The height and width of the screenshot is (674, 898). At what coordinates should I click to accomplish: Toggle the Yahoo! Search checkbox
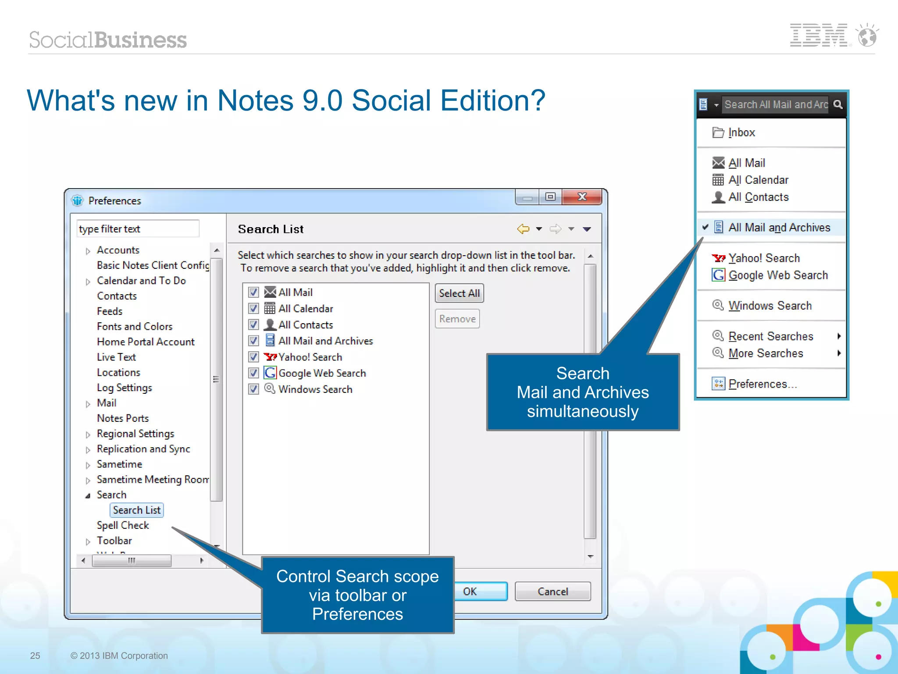pyautogui.click(x=253, y=357)
